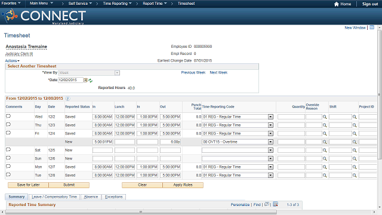
Task: Click the grid download icon in Reported Time Summary
Action: pos(275,204)
